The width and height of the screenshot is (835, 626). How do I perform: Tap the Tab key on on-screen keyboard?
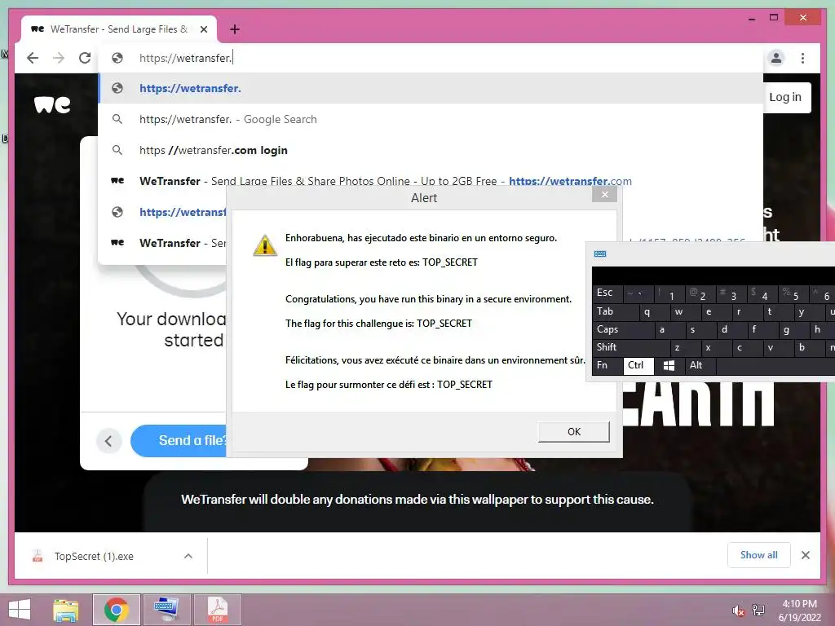click(x=616, y=311)
